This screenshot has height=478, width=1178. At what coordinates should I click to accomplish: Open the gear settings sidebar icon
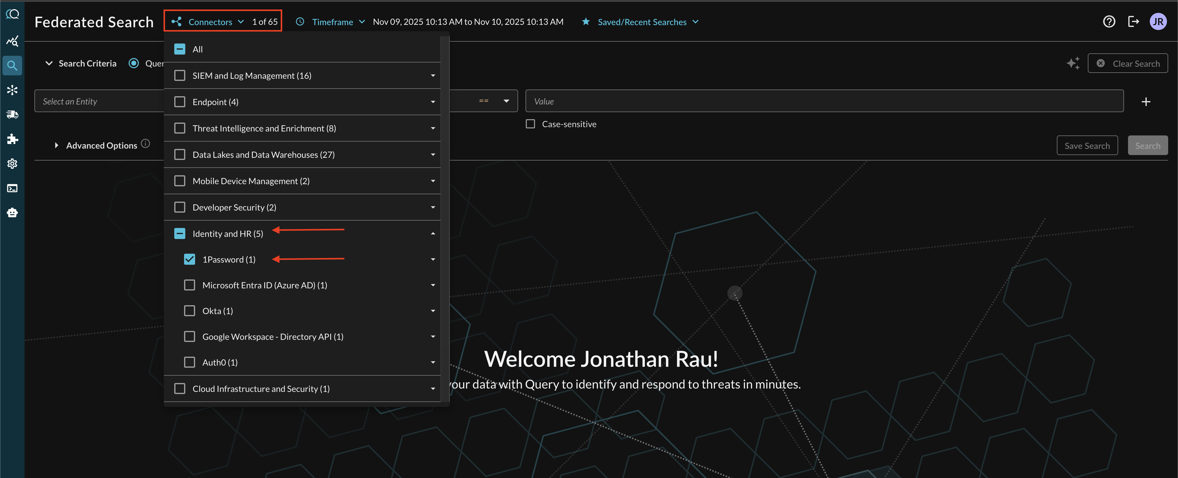(x=12, y=164)
